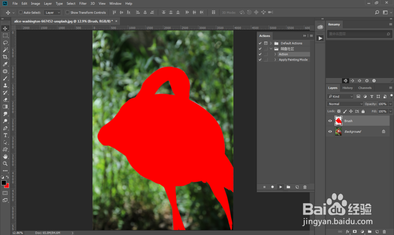Select the Magic Wand tool
Screen dimensions: 394x235
click(x=5, y=50)
